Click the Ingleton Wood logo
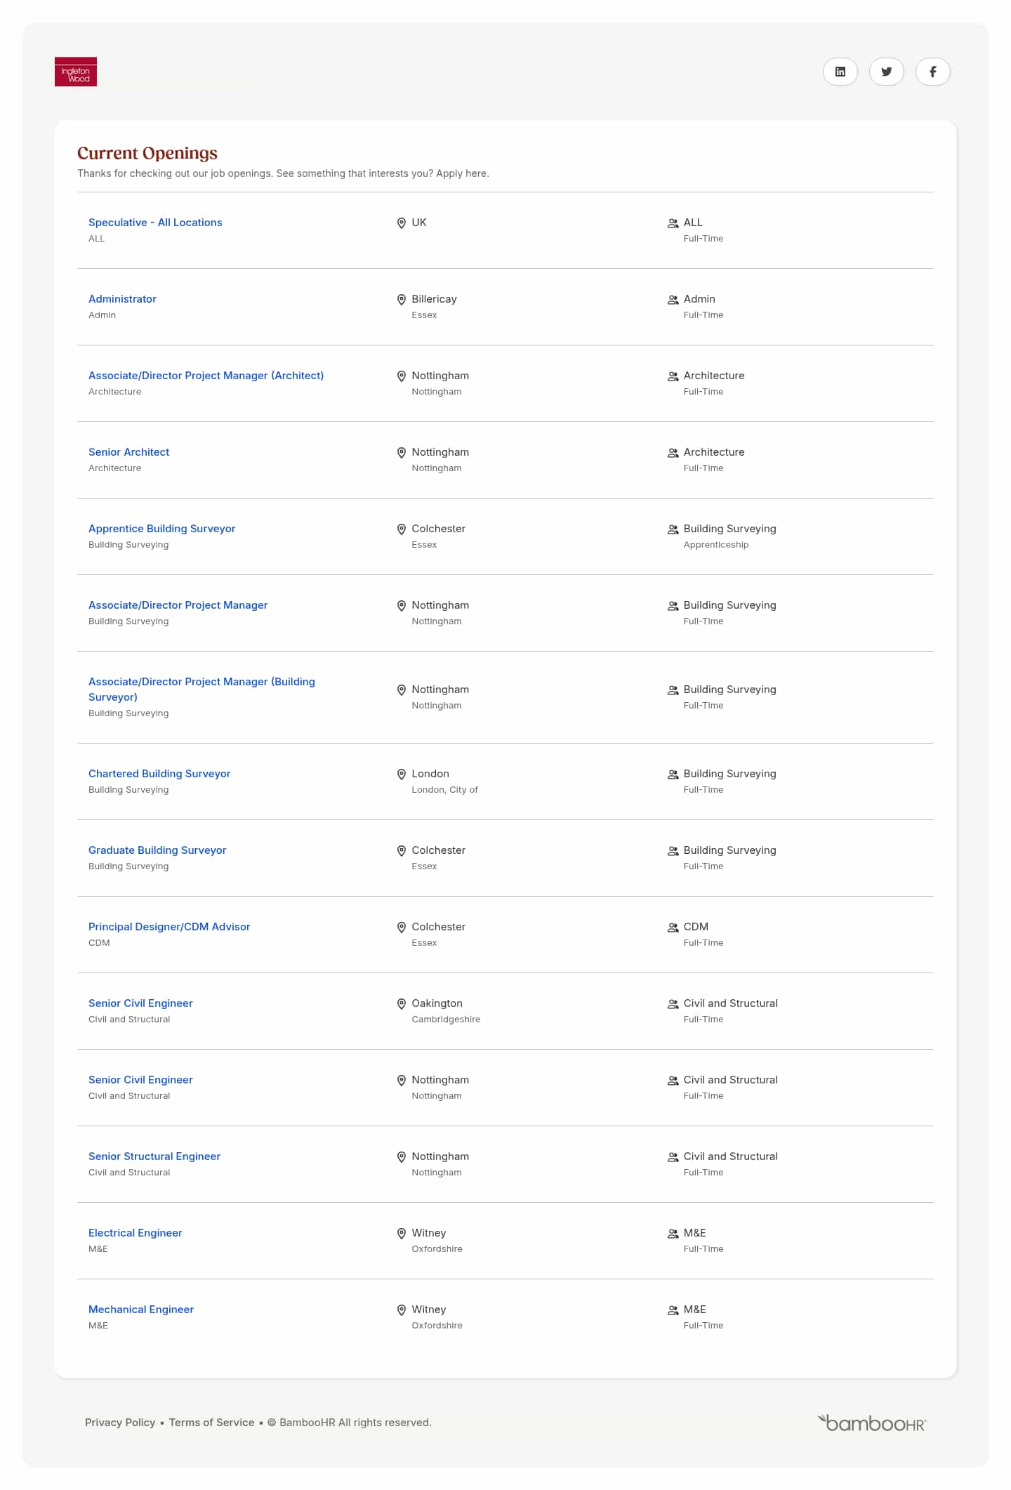The height and width of the screenshot is (1490, 1011). [76, 72]
